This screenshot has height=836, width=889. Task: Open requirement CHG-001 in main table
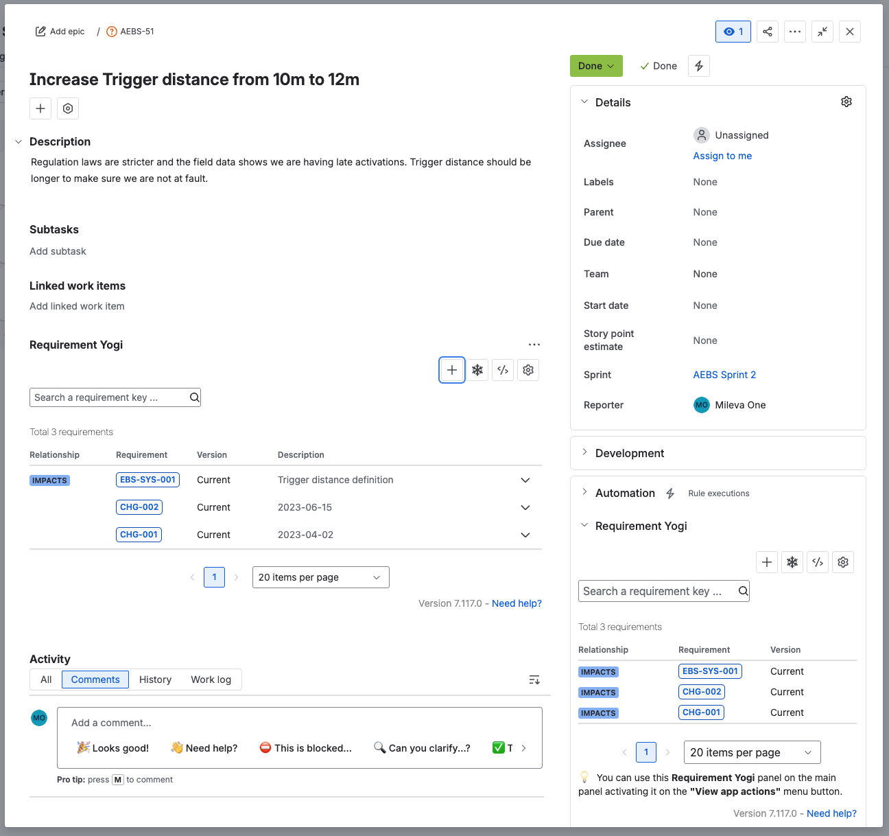click(139, 535)
